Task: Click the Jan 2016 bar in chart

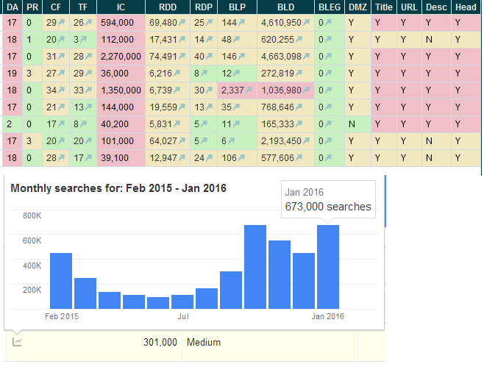Action: coord(328,267)
